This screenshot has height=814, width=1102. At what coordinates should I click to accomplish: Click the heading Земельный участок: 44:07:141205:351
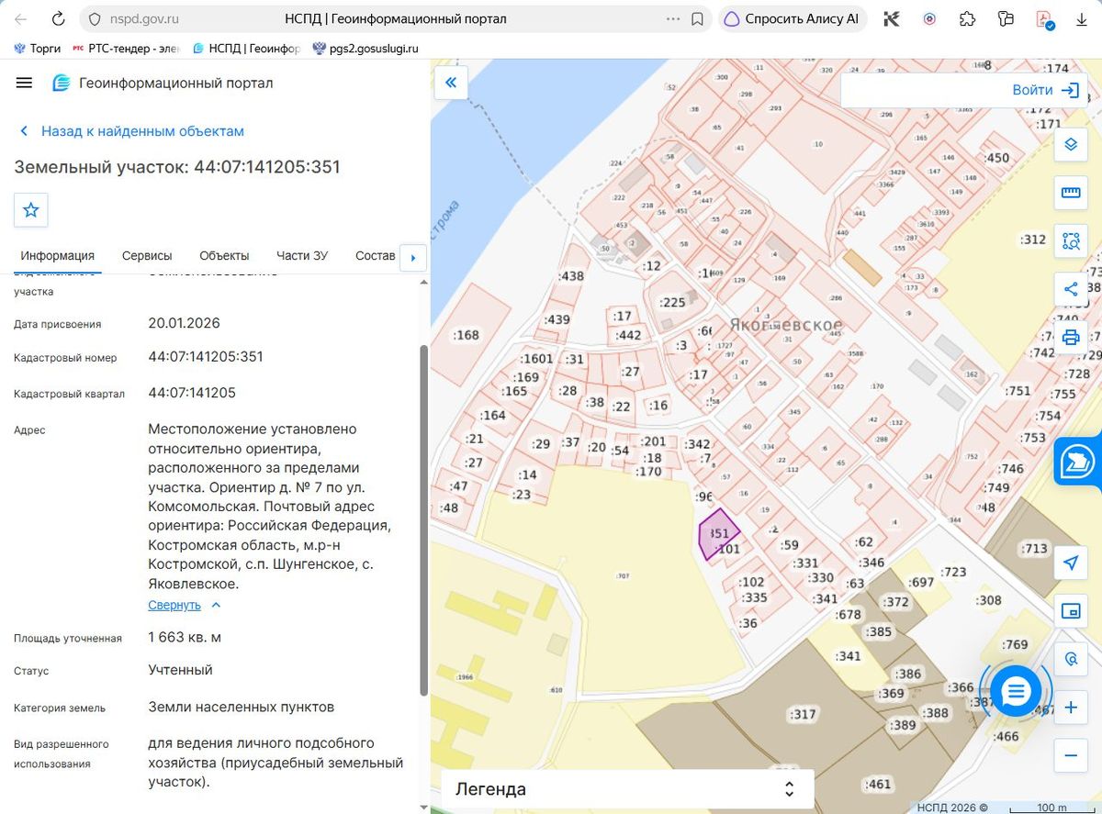point(177,167)
